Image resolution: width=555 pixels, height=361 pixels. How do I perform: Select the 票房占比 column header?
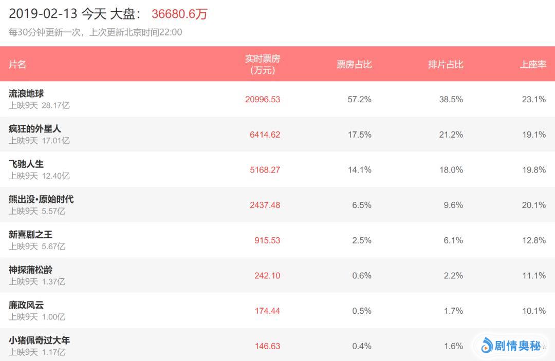coord(354,64)
